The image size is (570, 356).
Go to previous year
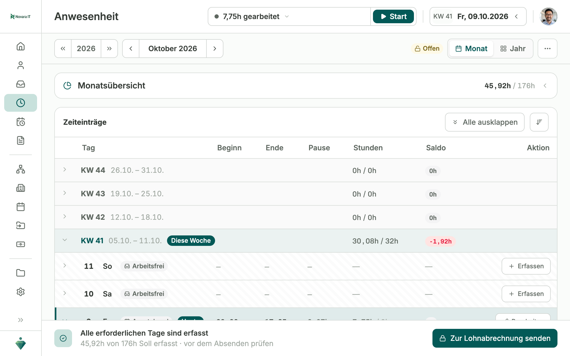63,49
